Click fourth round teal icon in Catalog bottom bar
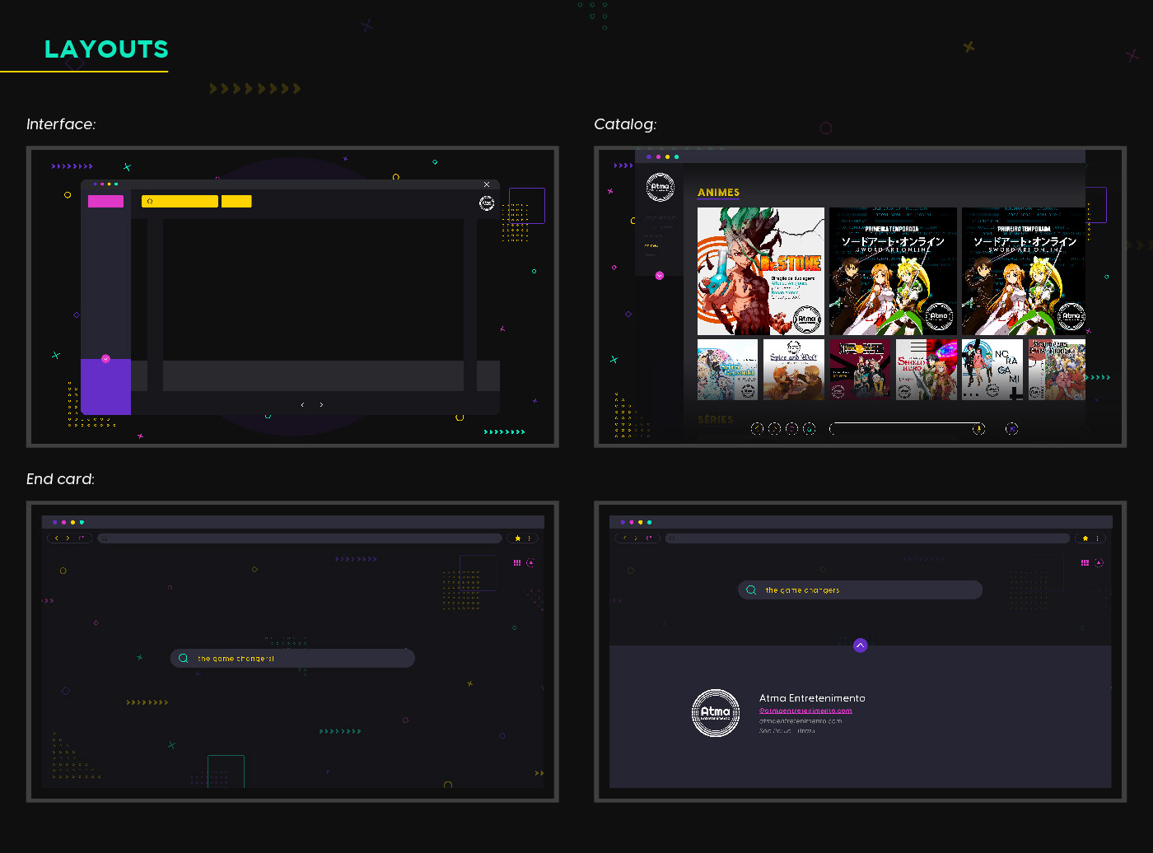1153x853 pixels. [810, 428]
